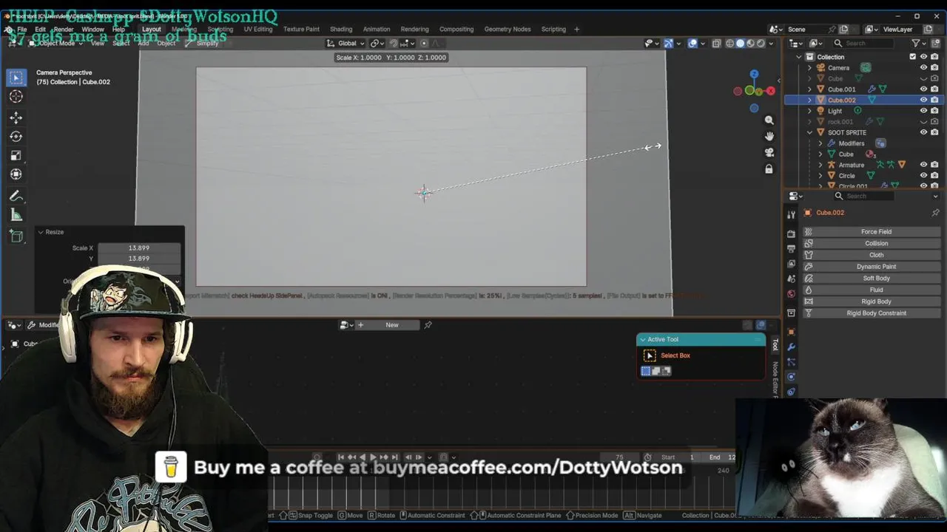Click the red X axis gizmo ball
The height and width of the screenshot is (532, 947).
point(770,91)
